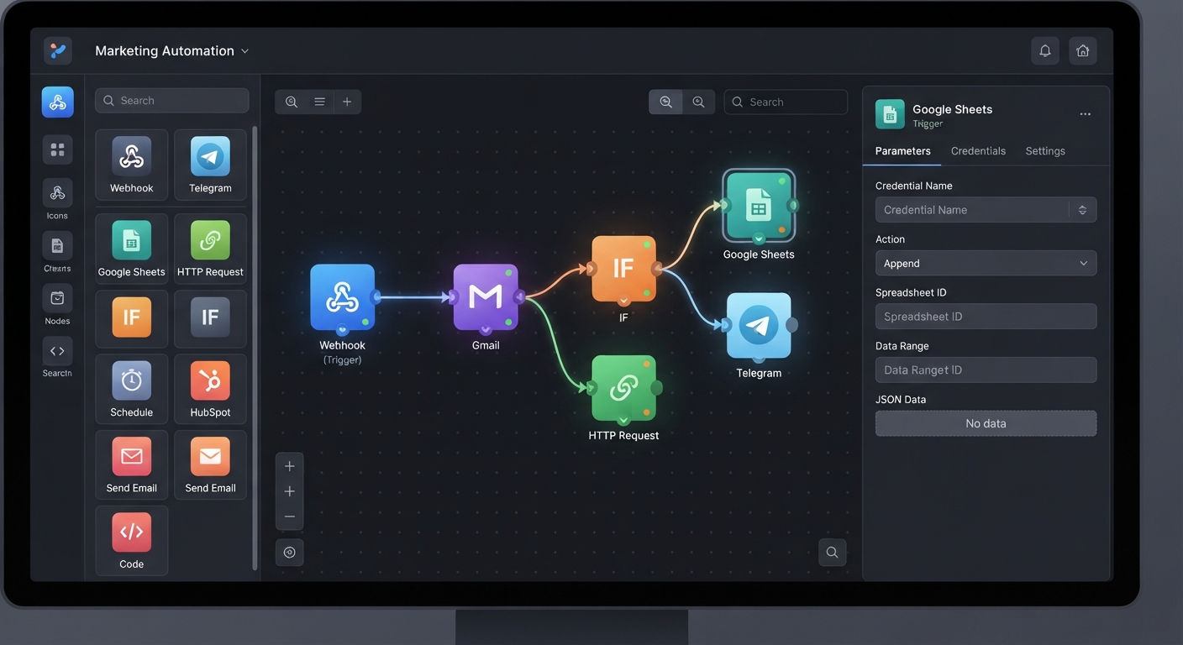Switch to the Parameters tab
This screenshot has width=1183, height=645.
tap(902, 151)
